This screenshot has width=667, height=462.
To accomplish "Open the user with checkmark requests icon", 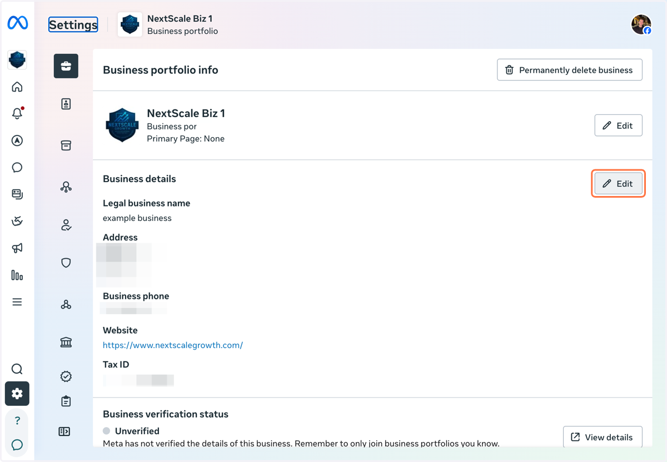I will [66, 225].
